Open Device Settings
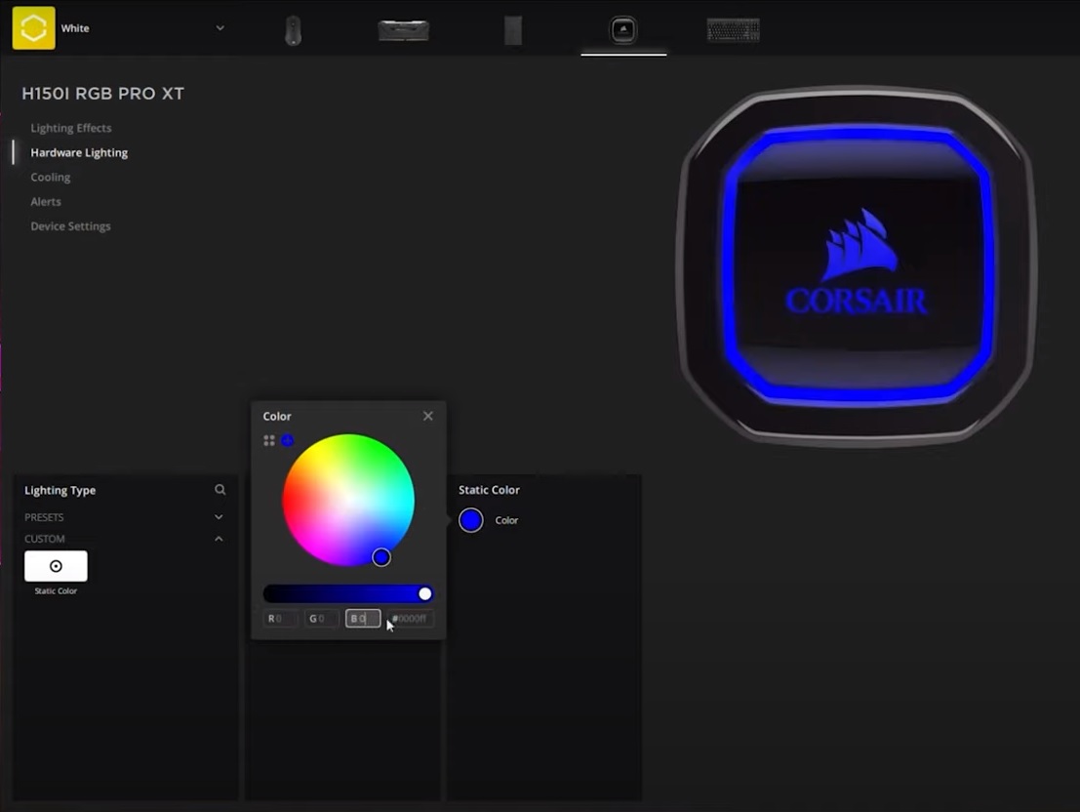Viewport: 1080px width, 812px height. pos(69,225)
